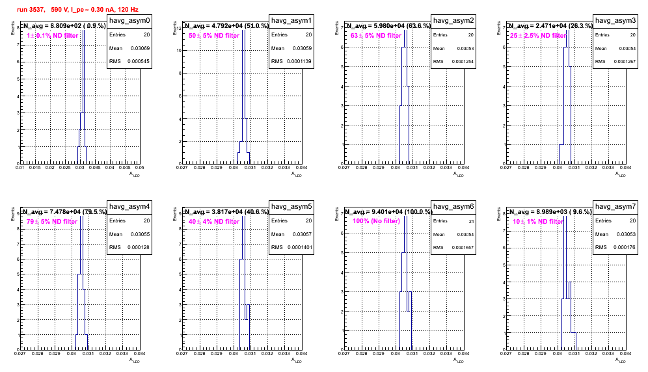
Task: Click the '1± 0.1% ND filter' label
Action: coord(53,36)
